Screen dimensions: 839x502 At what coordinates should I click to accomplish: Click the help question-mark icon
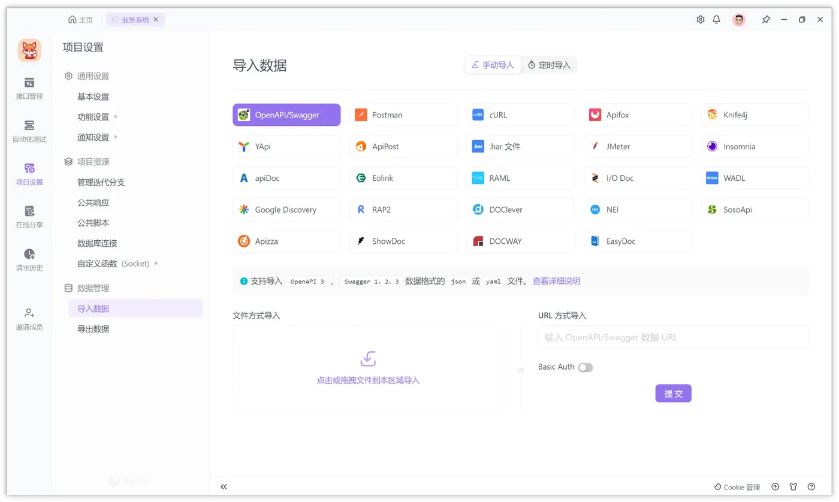(811, 486)
